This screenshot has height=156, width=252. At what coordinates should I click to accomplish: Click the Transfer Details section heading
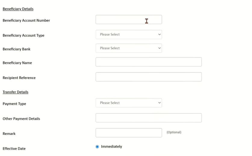tap(15, 92)
